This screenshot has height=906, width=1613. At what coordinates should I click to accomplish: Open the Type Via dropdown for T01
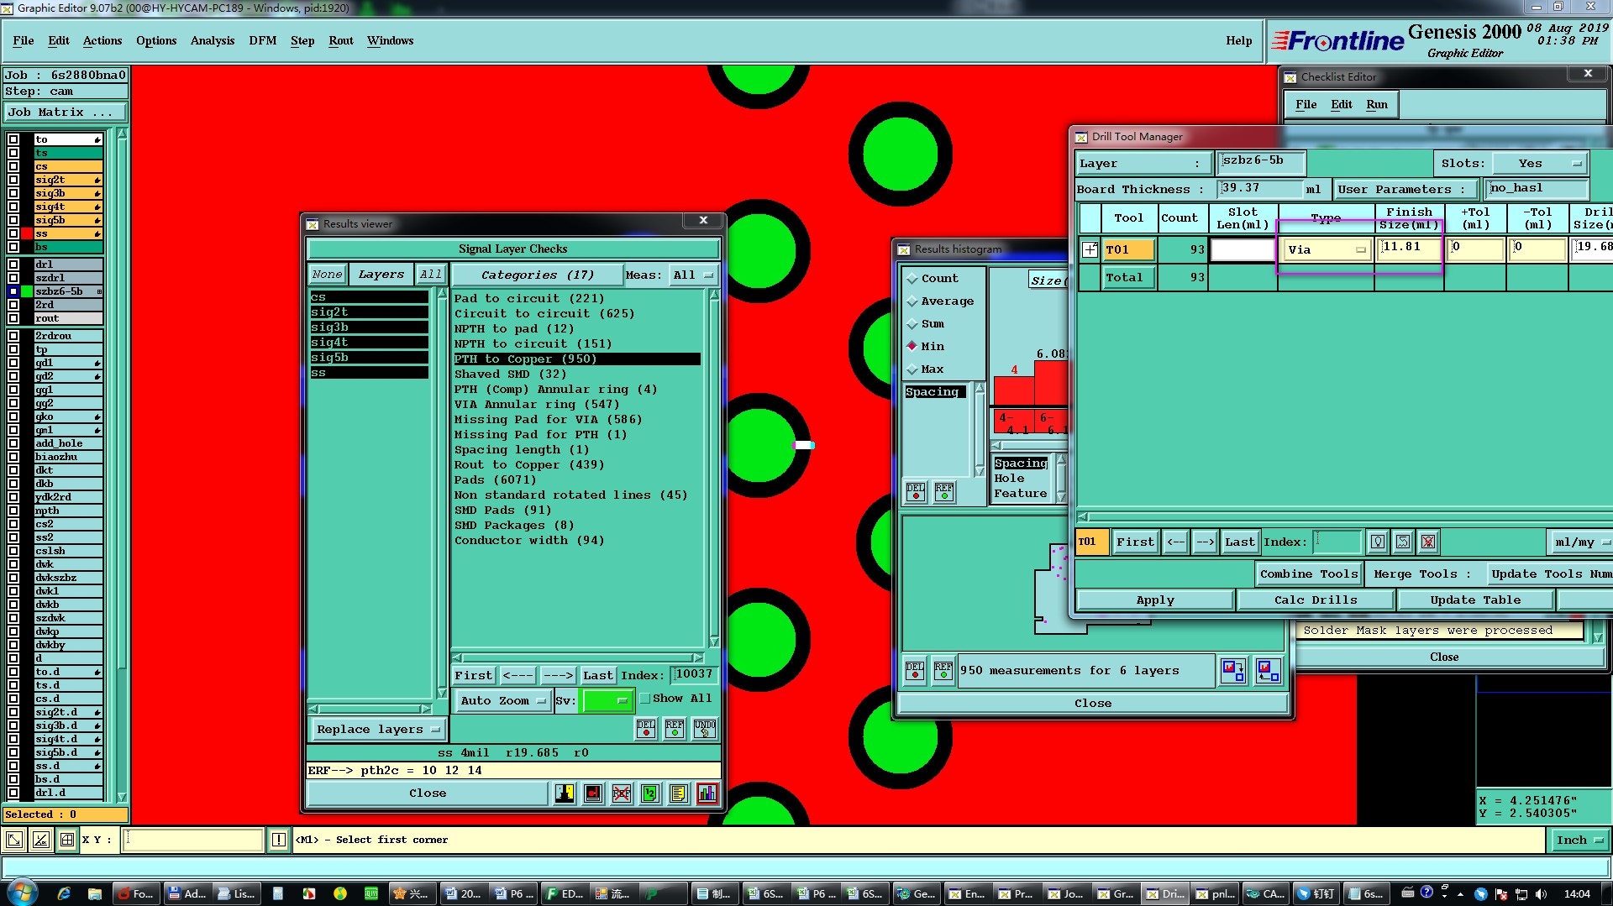point(1327,249)
